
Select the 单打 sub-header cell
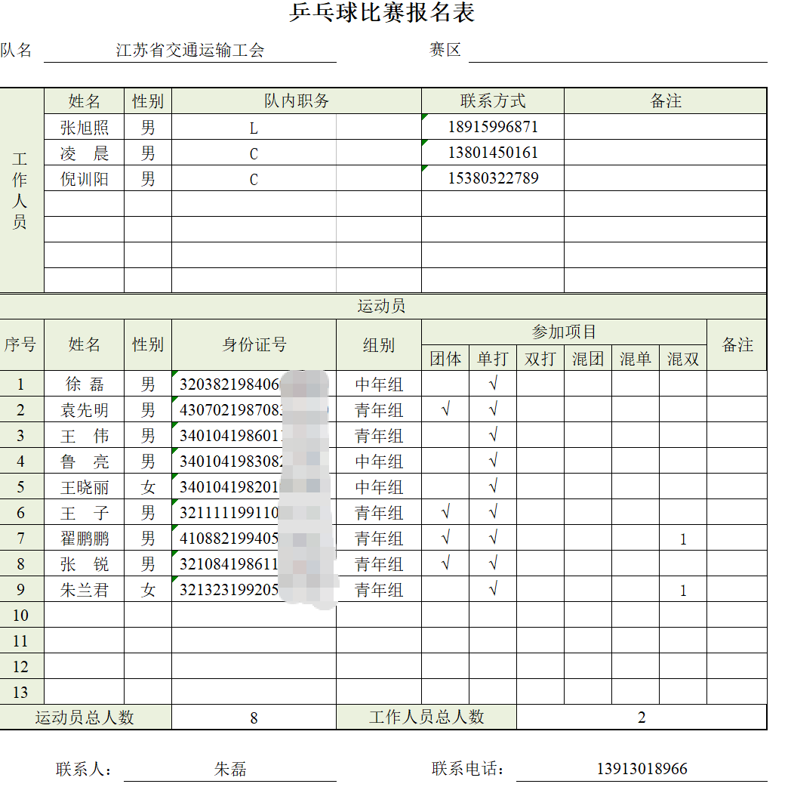[493, 359]
